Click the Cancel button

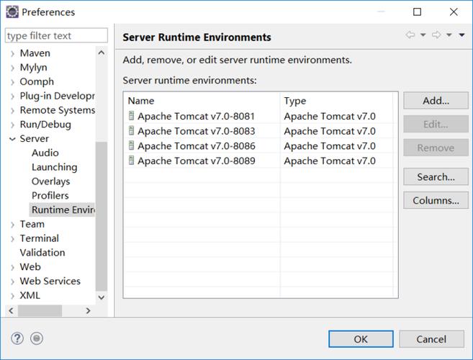click(x=431, y=339)
